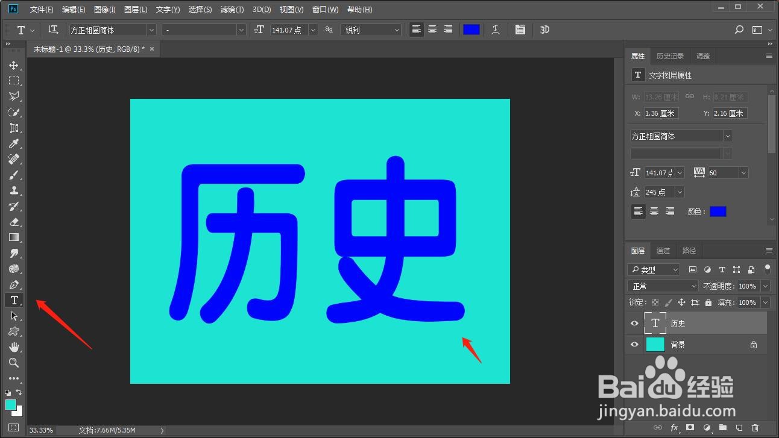Open the 窗口(W) menu
This screenshot has width=779, height=438.
tap(325, 10)
